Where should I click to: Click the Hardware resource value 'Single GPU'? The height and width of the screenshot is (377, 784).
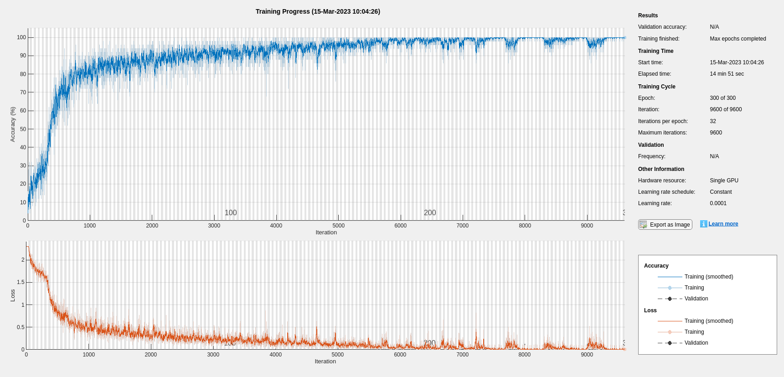(724, 181)
